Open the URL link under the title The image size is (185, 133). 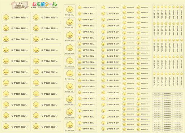point(48,8)
